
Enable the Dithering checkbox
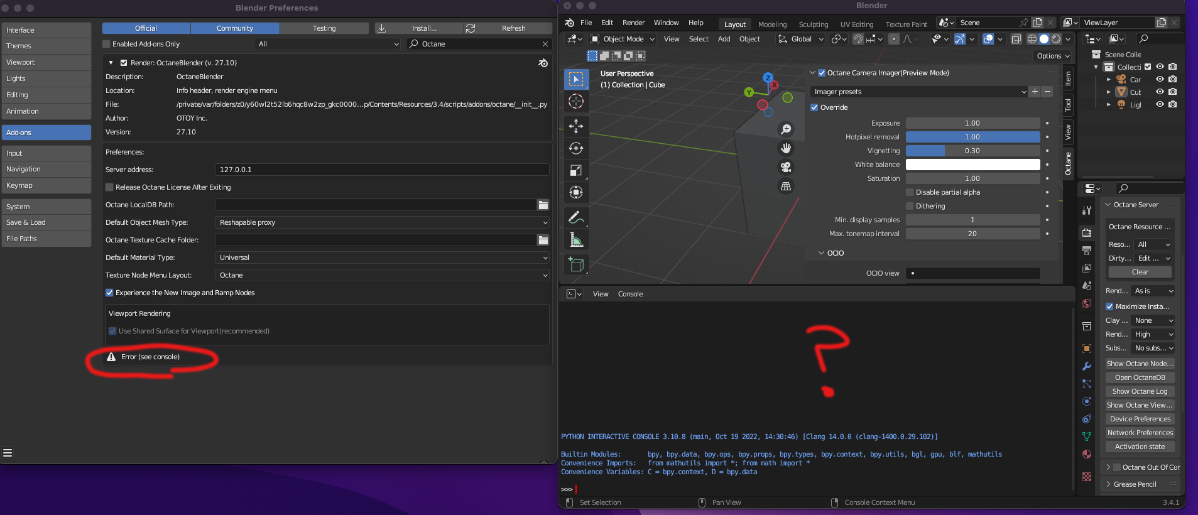pyautogui.click(x=910, y=206)
